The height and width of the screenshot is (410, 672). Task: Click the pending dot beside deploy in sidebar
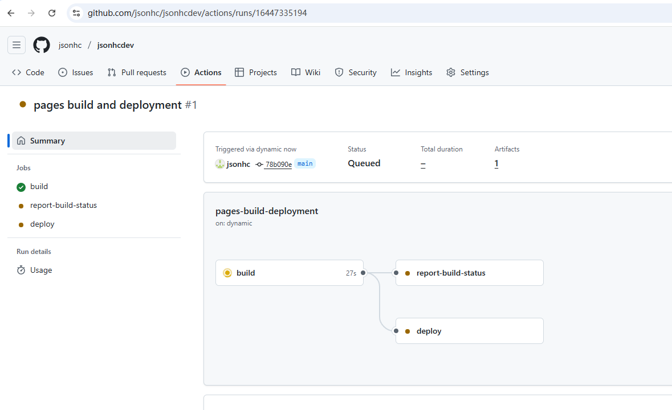21,225
